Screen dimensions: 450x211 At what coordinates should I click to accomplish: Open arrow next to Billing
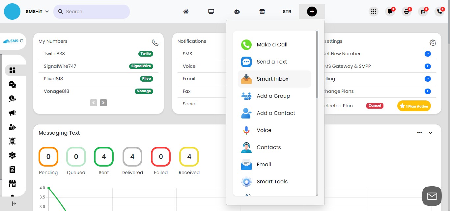coord(428,79)
